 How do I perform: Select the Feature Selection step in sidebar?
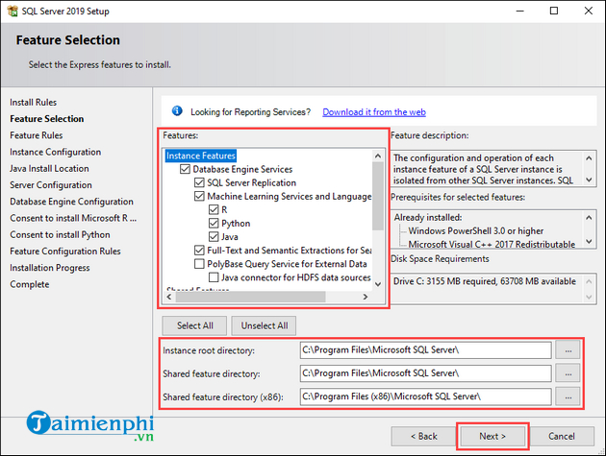tap(47, 119)
